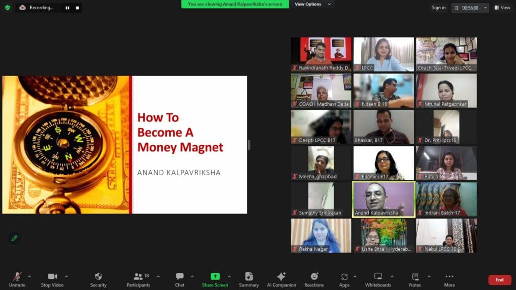
Task: Click the 'You are viewing Anand Kalpavriksha's screen' banner
Action: [235, 4]
